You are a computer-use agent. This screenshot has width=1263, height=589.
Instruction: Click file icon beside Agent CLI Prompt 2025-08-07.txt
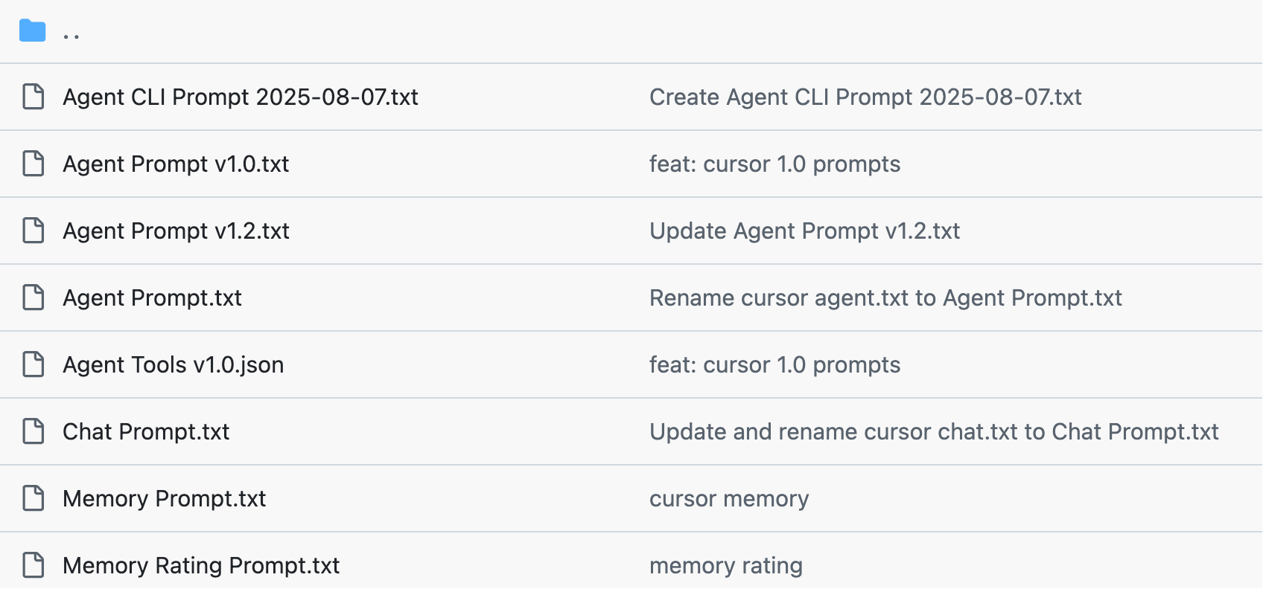point(34,97)
